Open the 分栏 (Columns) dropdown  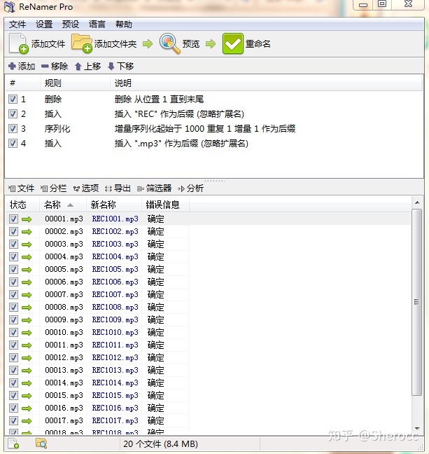click(x=53, y=188)
